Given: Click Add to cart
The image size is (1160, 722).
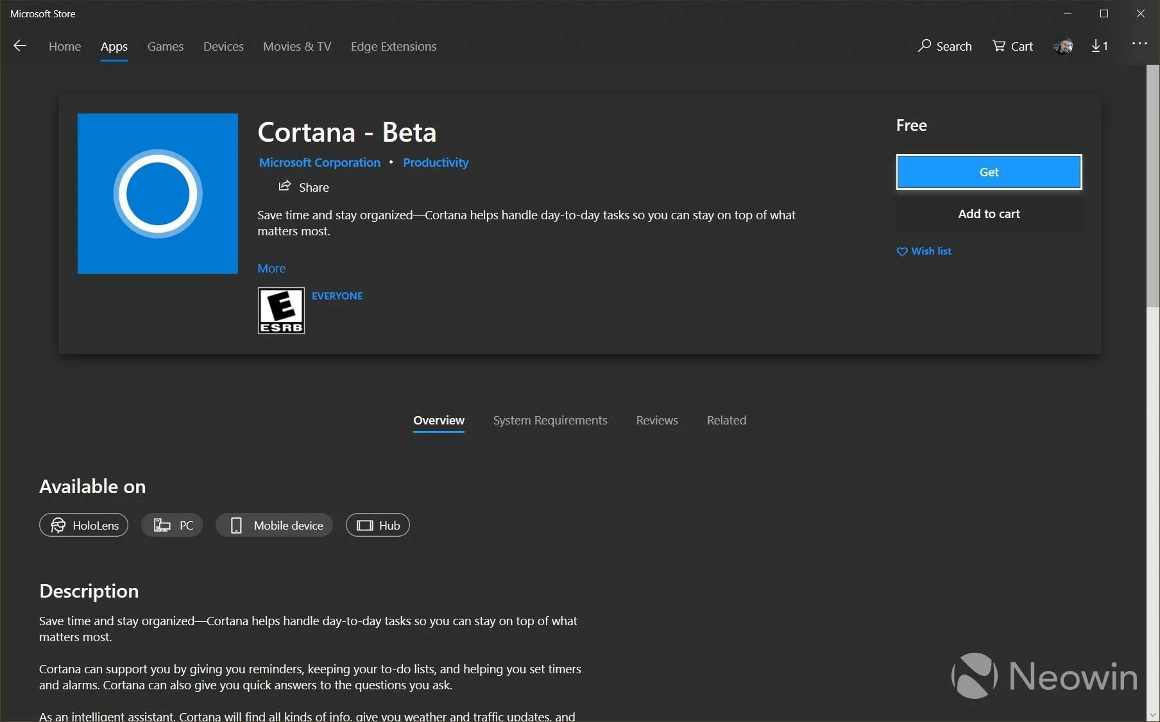Looking at the screenshot, I should [x=989, y=214].
